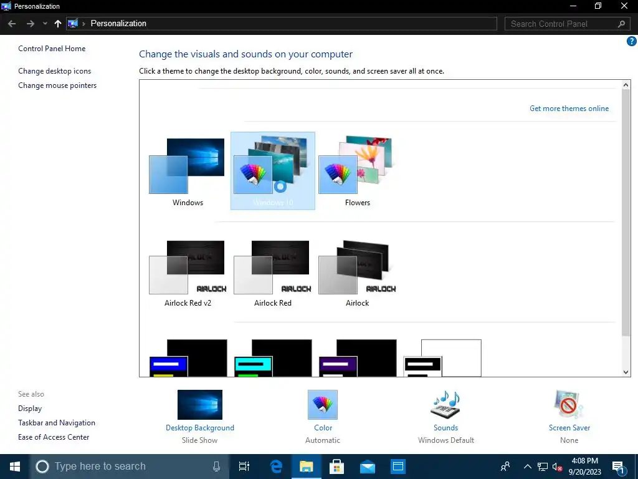Open Sounds settings icon
The width and height of the screenshot is (638, 479).
pos(445,404)
